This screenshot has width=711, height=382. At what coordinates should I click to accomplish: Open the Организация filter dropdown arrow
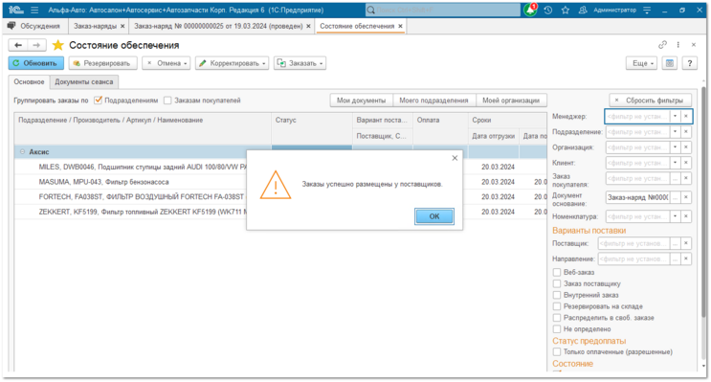(x=676, y=147)
